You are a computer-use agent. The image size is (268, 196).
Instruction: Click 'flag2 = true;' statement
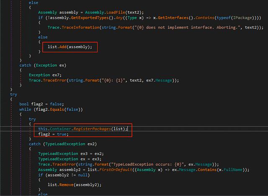tap(53, 134)
